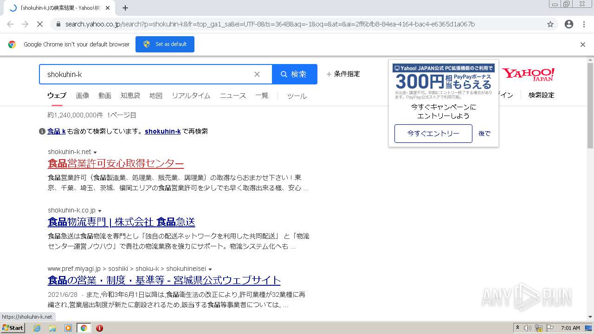Open volume control in tray
594x334 pixels.
tap(528, 328)
